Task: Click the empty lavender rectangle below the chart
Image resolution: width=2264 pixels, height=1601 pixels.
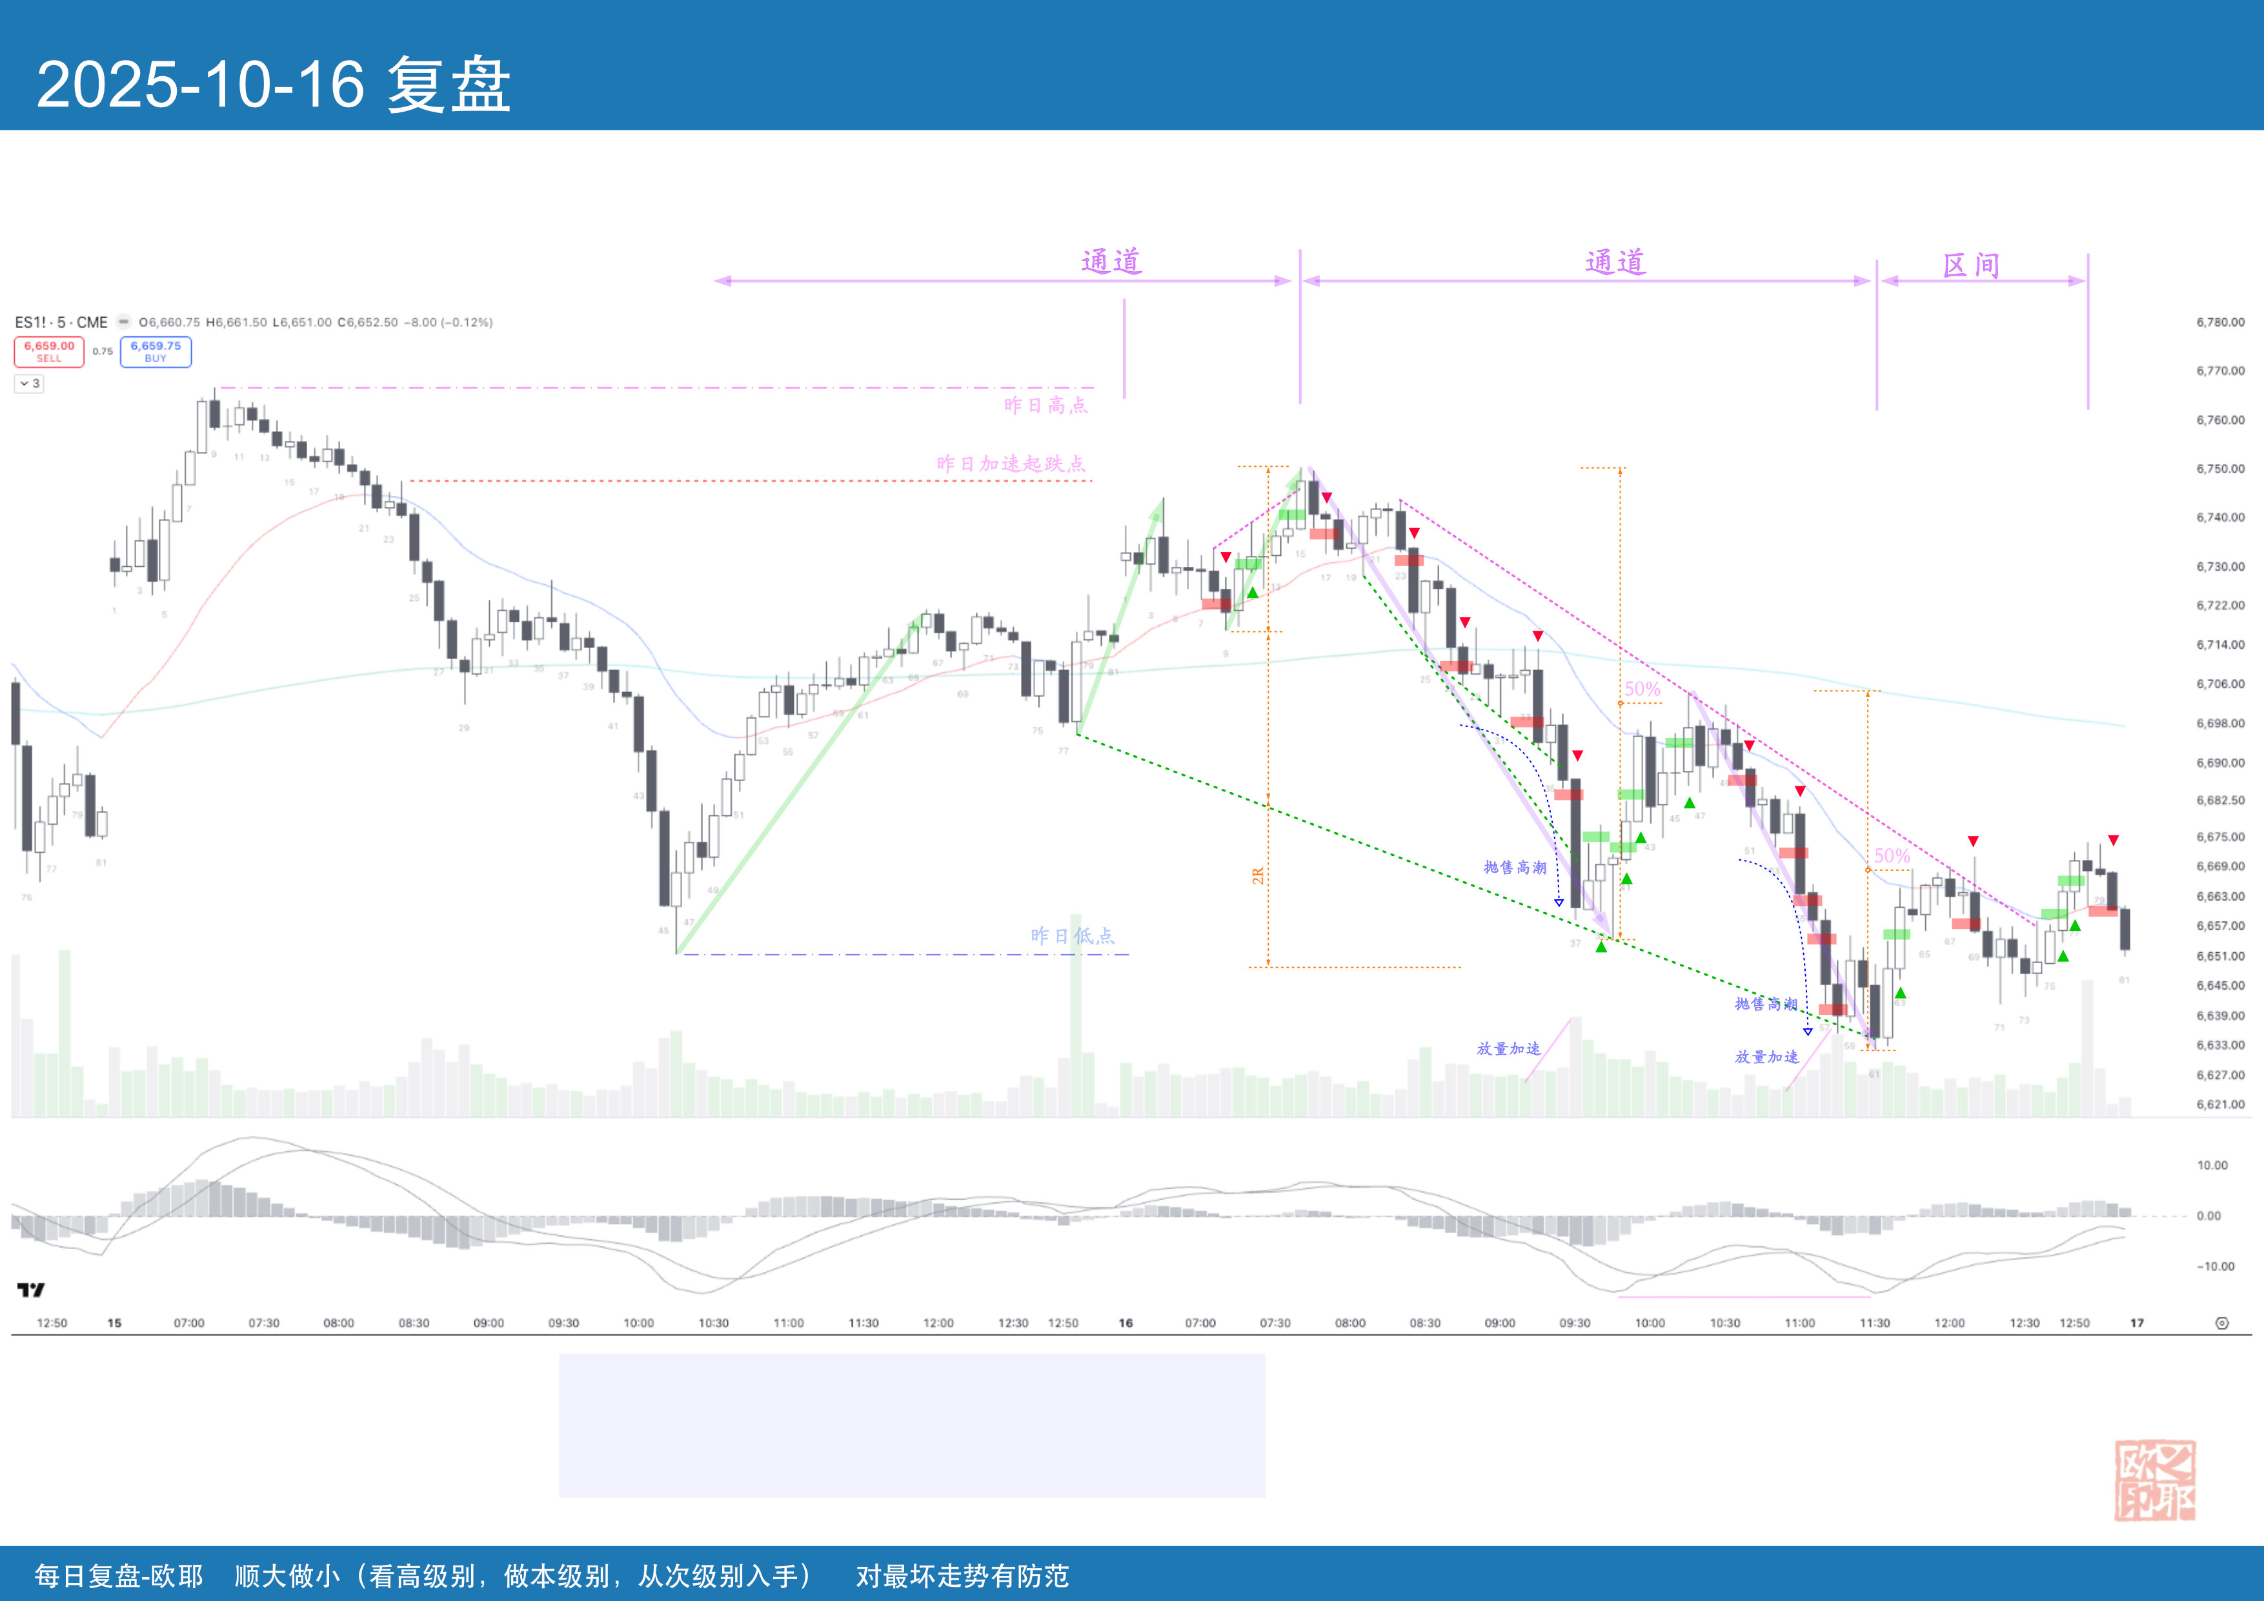Action: pyautogui.click(x=911, y=1424)
